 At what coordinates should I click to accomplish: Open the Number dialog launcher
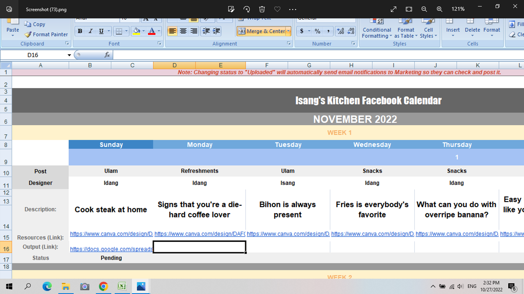click(x=353, y=44)
